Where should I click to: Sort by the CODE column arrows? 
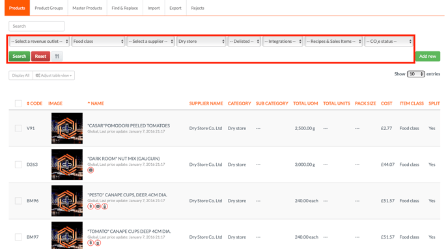[x=28, y=103]
